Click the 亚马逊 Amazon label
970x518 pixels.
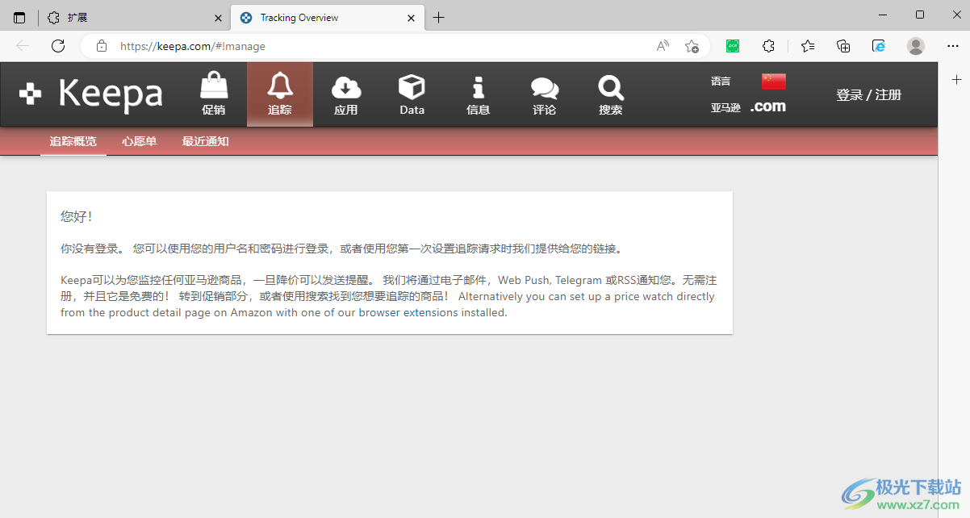[725, 107]
